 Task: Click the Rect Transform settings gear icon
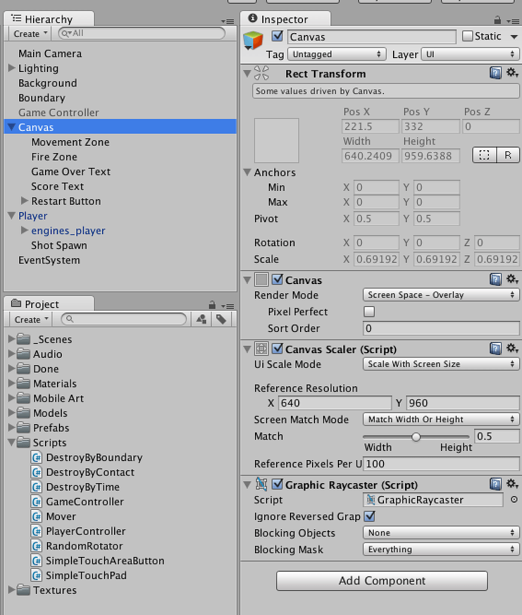pyautogui.click(x=512, y=73)
